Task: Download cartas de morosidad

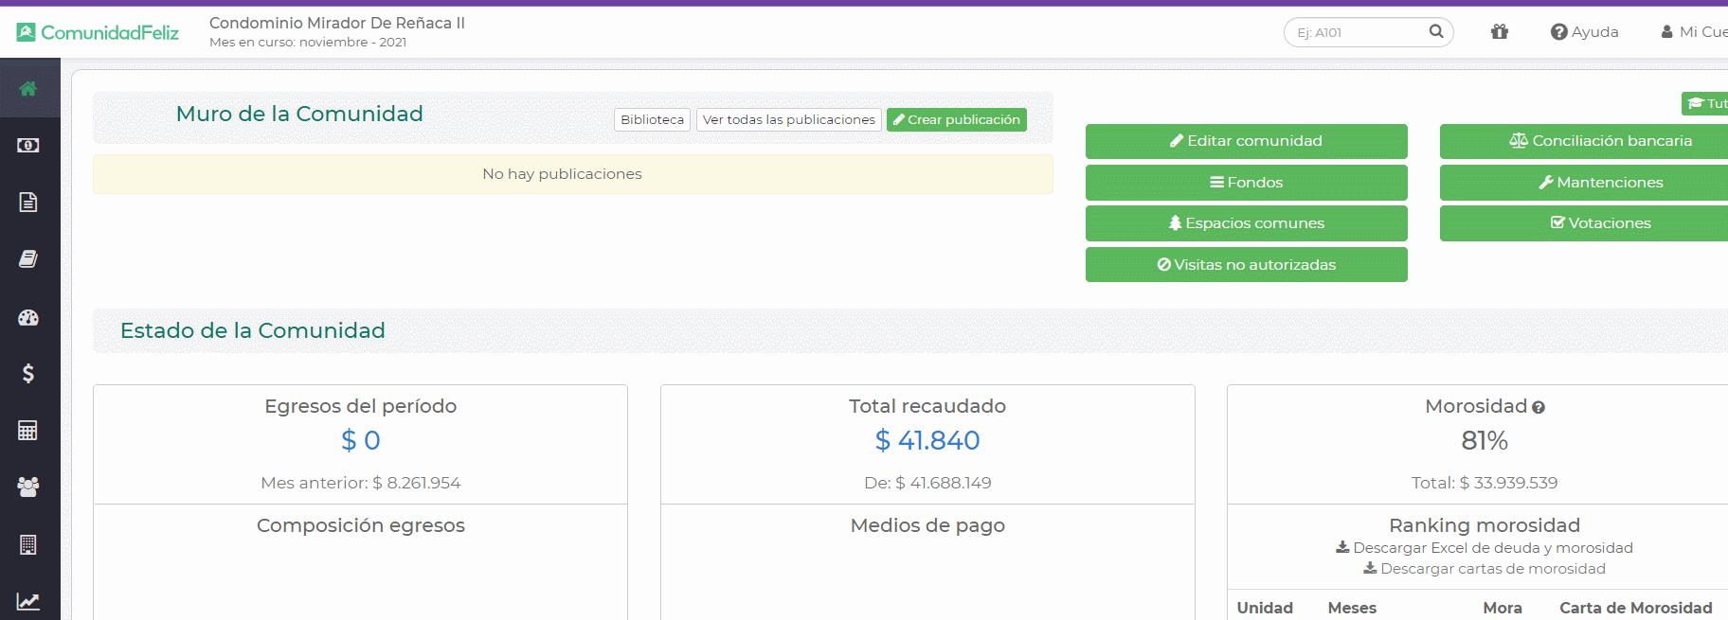Action: [1485, 569]
